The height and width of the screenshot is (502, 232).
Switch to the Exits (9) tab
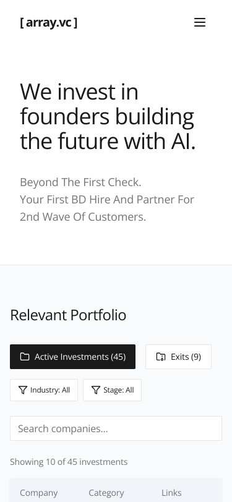(179, 357)
